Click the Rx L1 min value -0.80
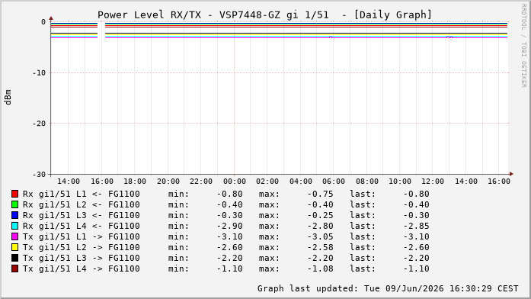This screenshot has width=531, height=299. tap(230, 194)
